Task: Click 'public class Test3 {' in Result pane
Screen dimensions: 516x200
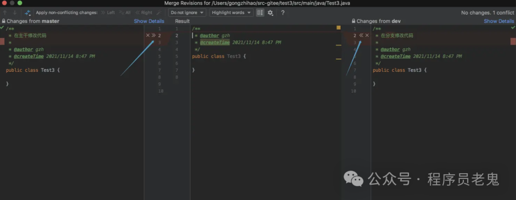Action: tap(219, 56)
